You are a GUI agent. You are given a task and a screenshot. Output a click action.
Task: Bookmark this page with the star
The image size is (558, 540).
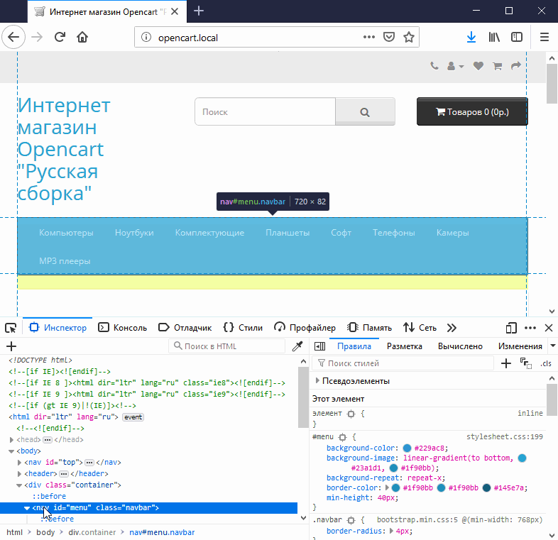click(409, 37)
